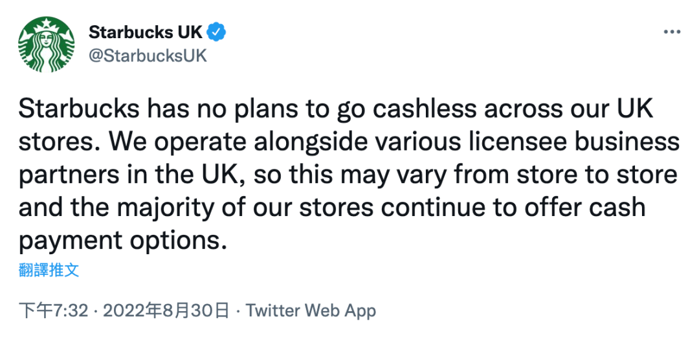The height and width of the screenshot is (337, 699).
Task: Open the Starbucks UK display name profile
Action: tap(145, 32)
